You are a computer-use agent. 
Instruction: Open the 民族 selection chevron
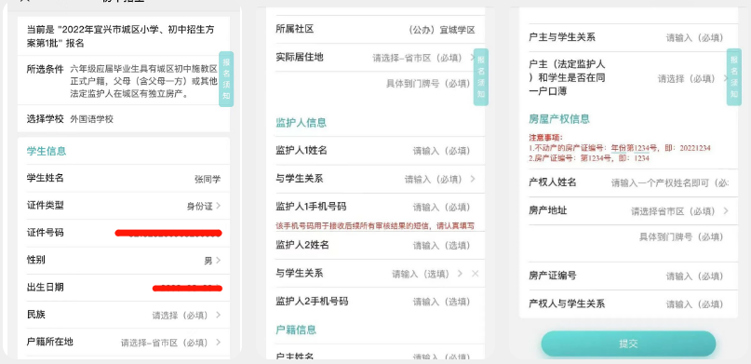(x=219, y=316)
